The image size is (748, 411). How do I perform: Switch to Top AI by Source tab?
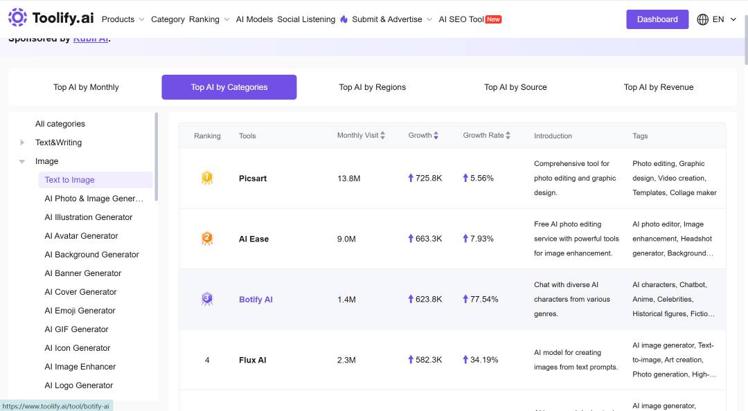click(x=516, y=87)
